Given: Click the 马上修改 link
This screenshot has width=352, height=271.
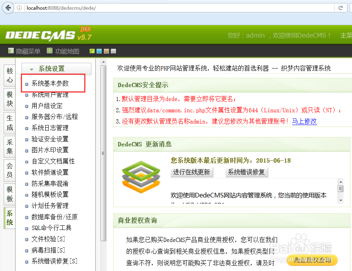Looking at the screenshot, I should pyautogui.click(x=304, y=122).
